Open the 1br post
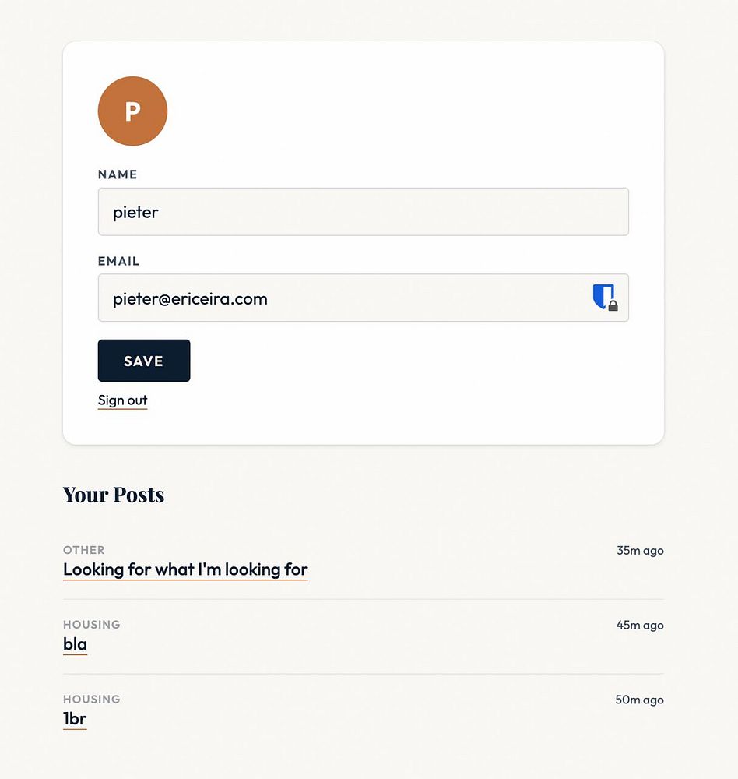Image resolution: width=738 pixels, height=779 pixels. coord(75,719)
